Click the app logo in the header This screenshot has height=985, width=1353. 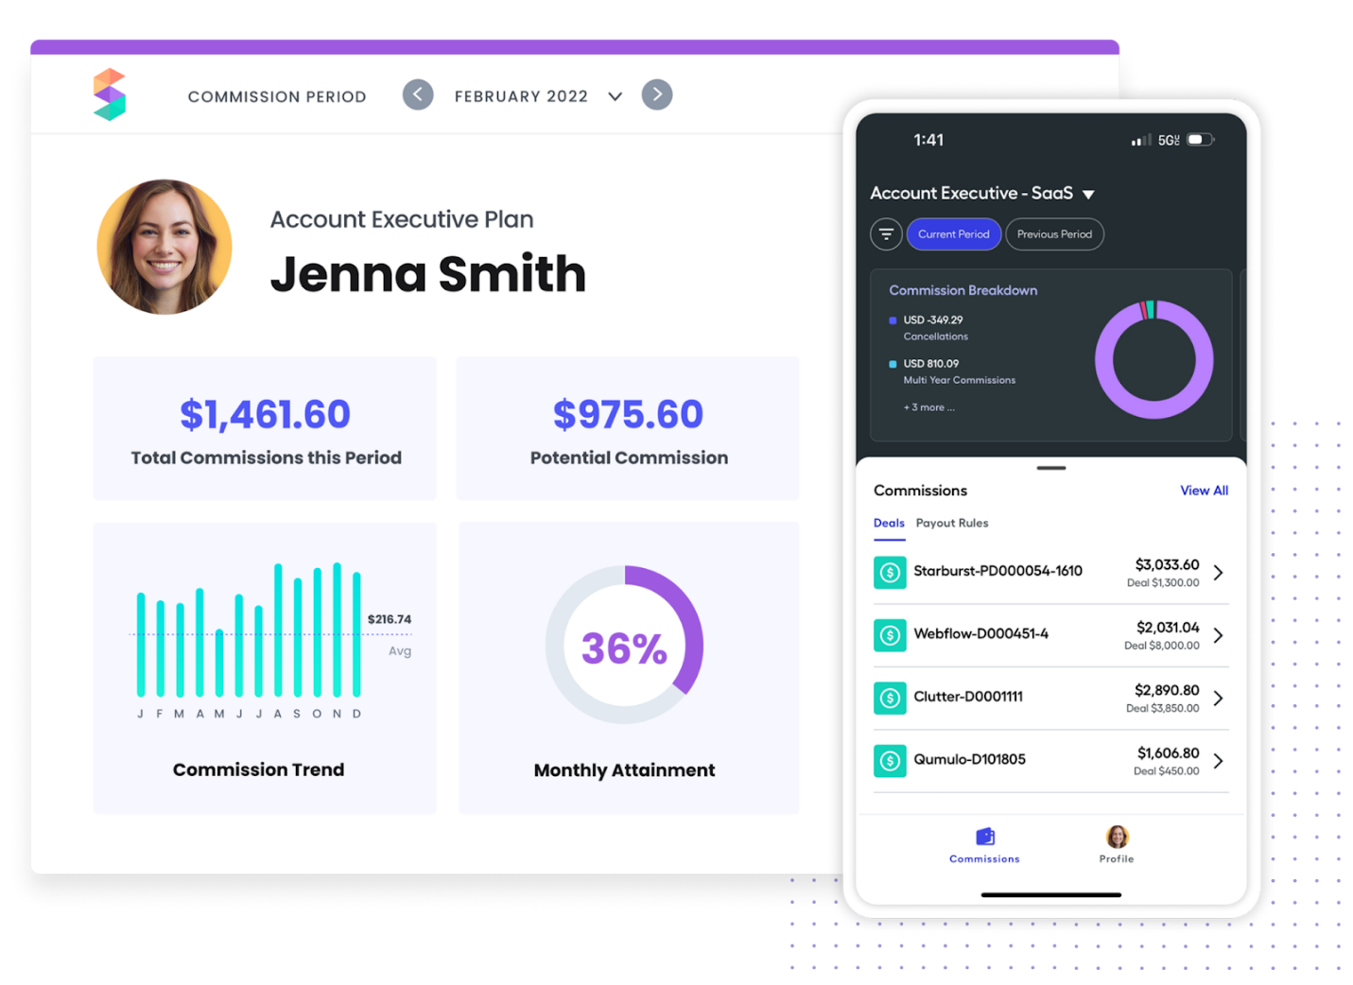point(110,95)
